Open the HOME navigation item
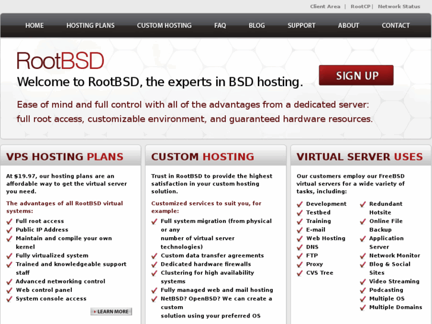 (34, 26)
